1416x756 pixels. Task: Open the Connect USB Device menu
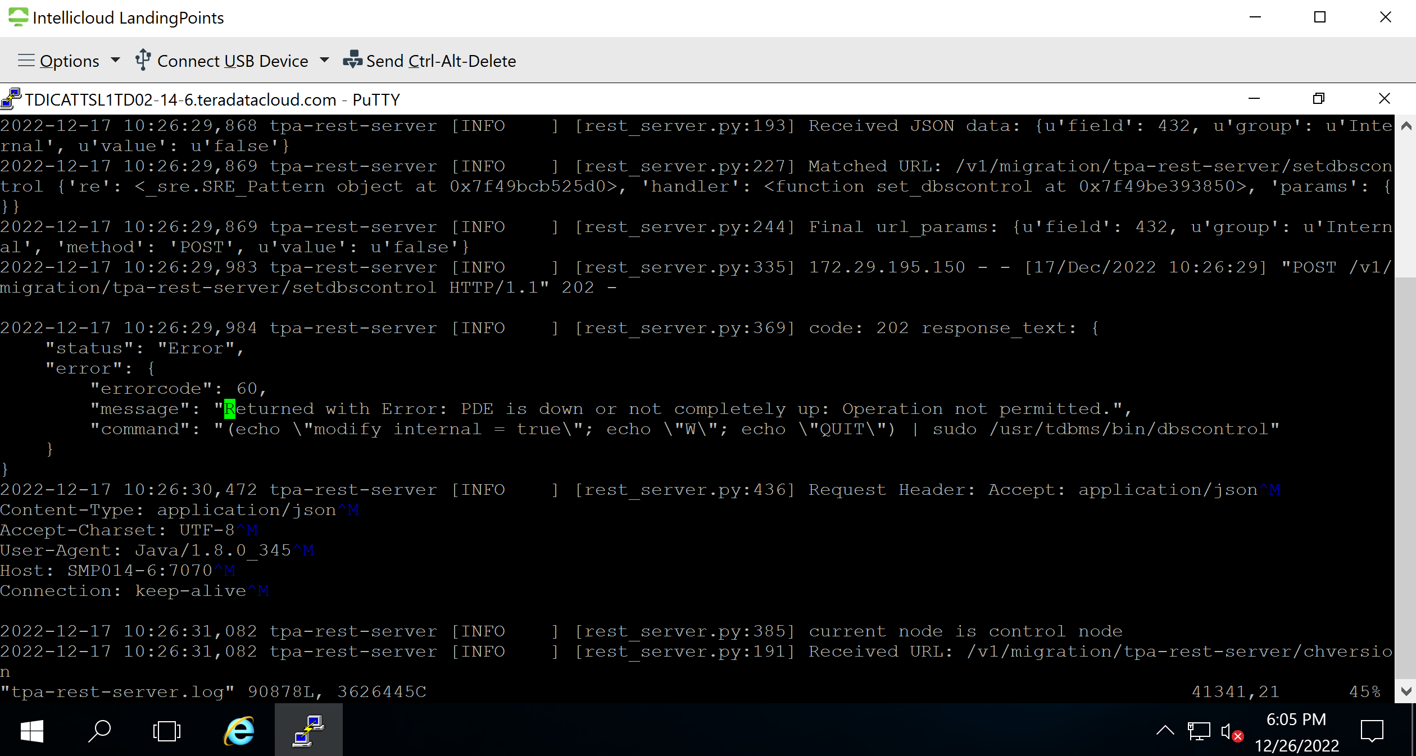232,61
